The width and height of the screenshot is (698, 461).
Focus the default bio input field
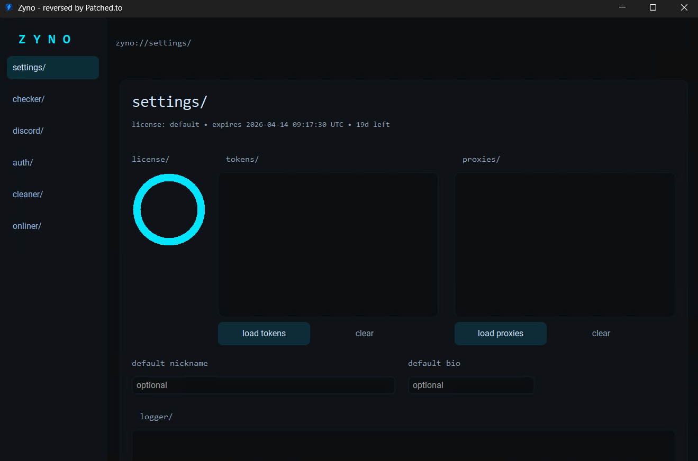[x=471, y=385]
